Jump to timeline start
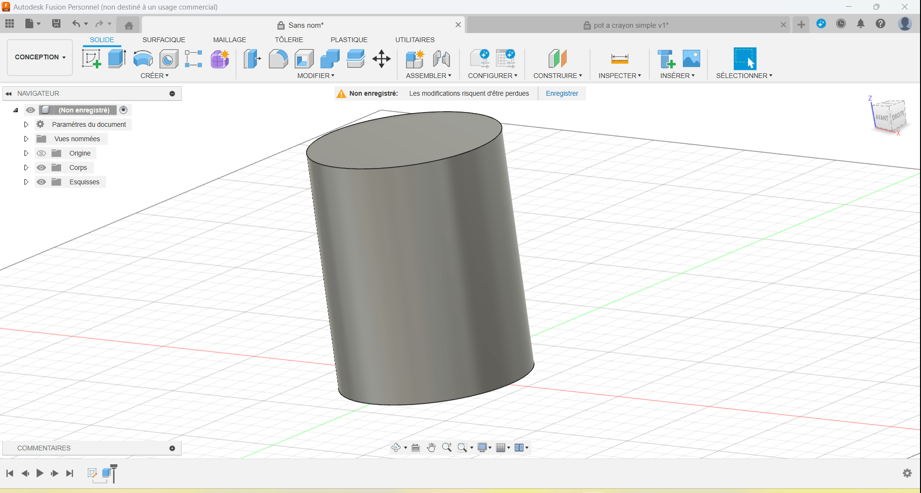 [x=10, y=473]
